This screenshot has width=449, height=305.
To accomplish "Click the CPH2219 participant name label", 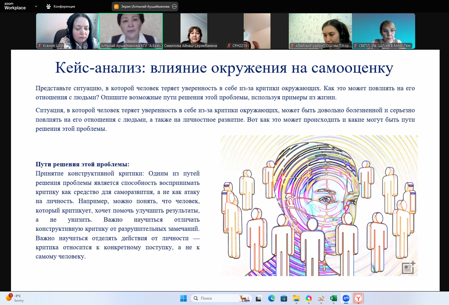I will (239, 45).
